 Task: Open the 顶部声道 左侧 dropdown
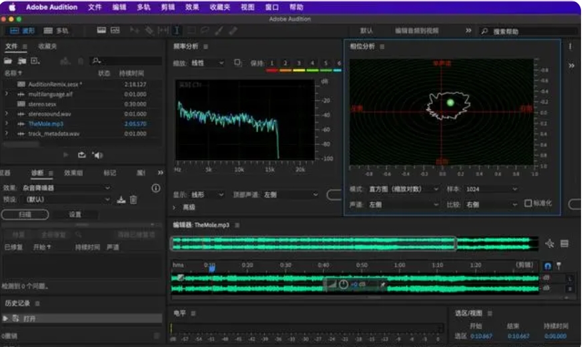[291, 194]
